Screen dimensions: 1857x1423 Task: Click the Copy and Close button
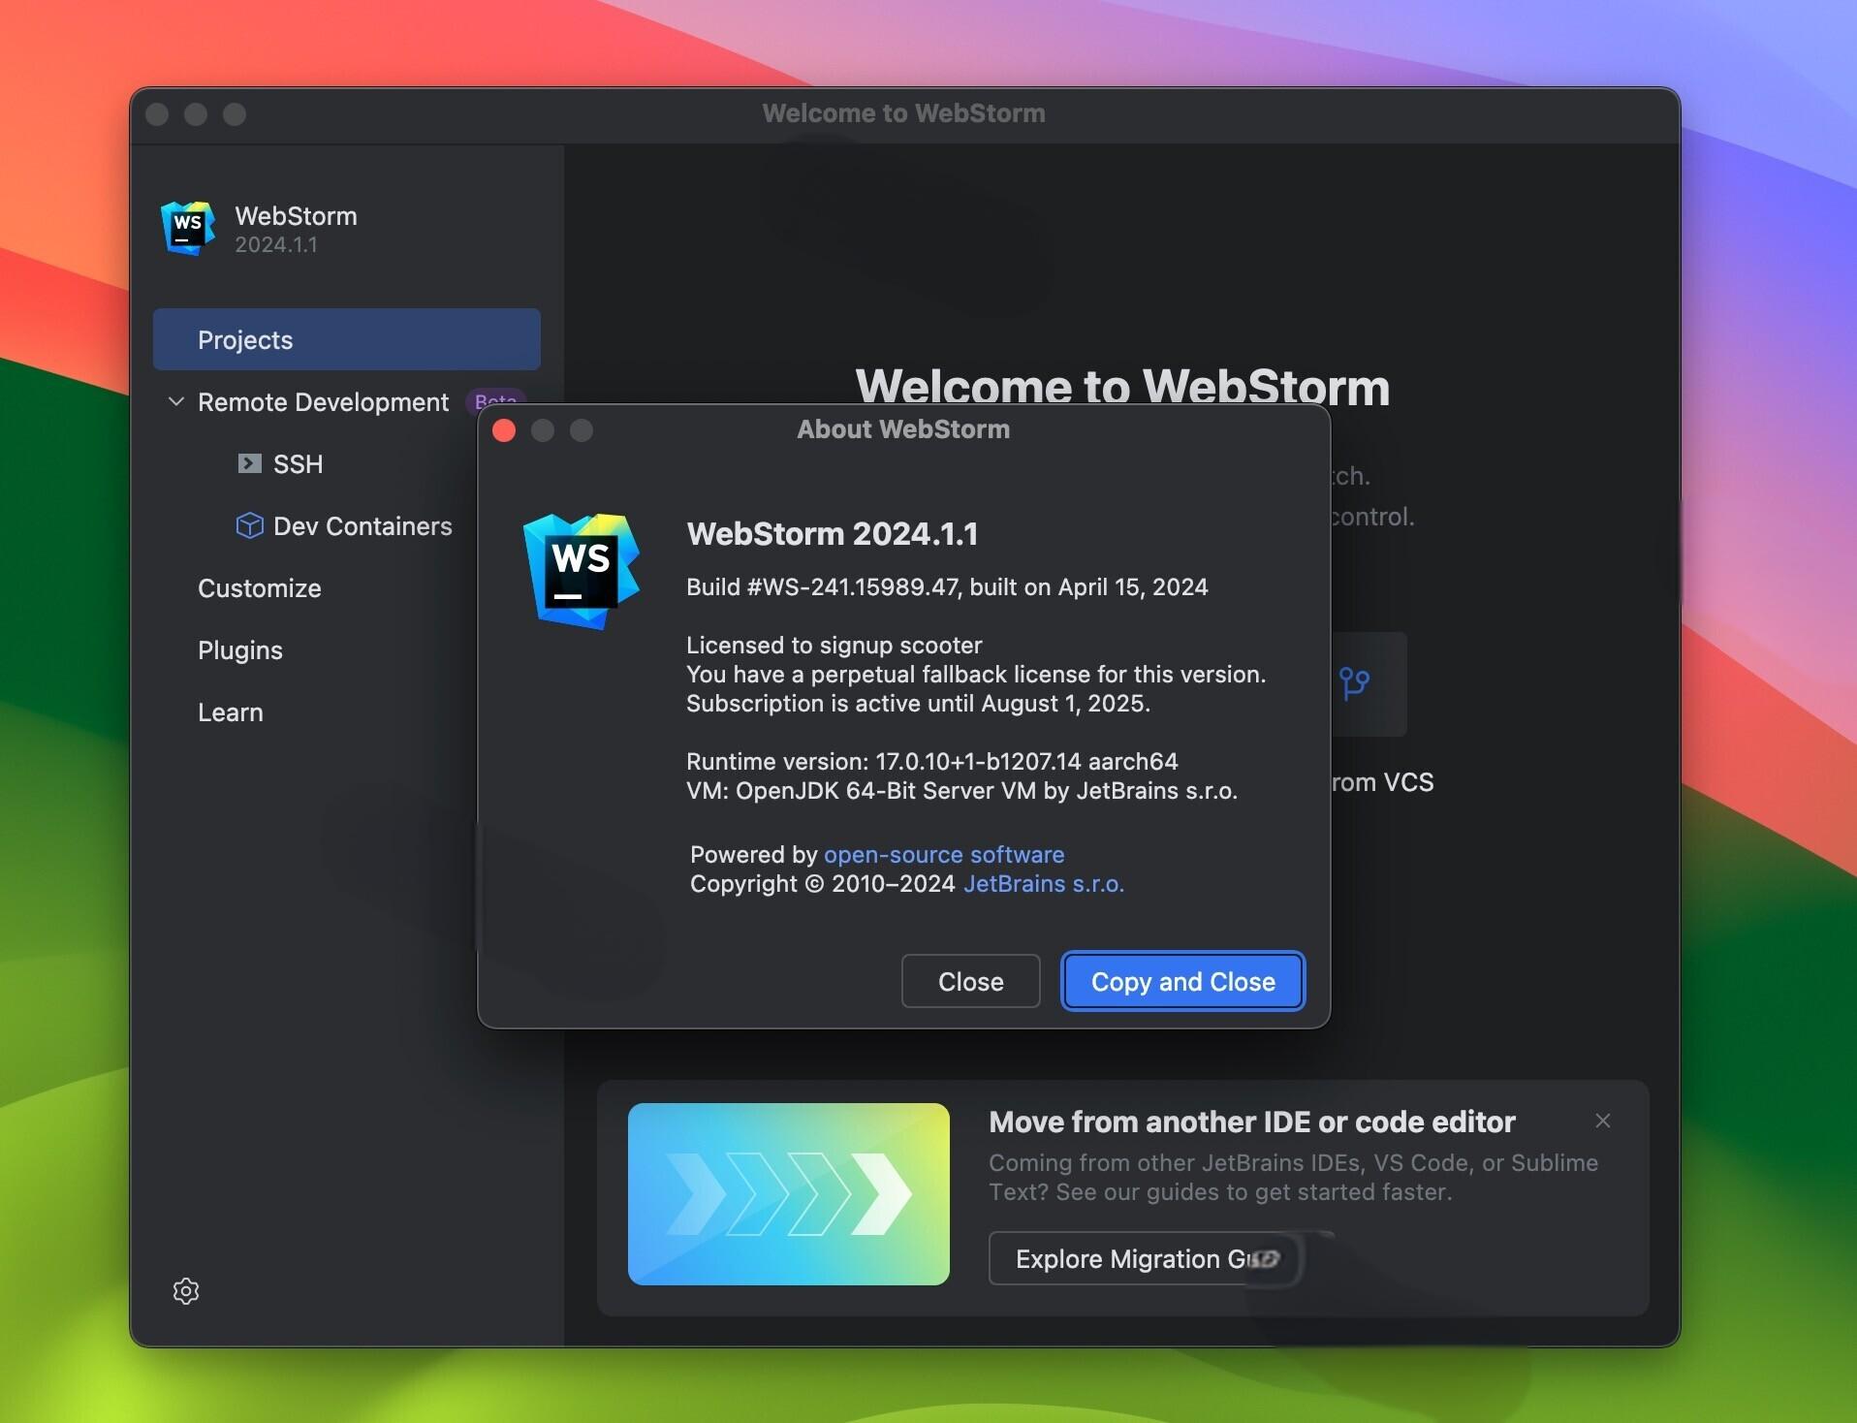(1181, 981)
